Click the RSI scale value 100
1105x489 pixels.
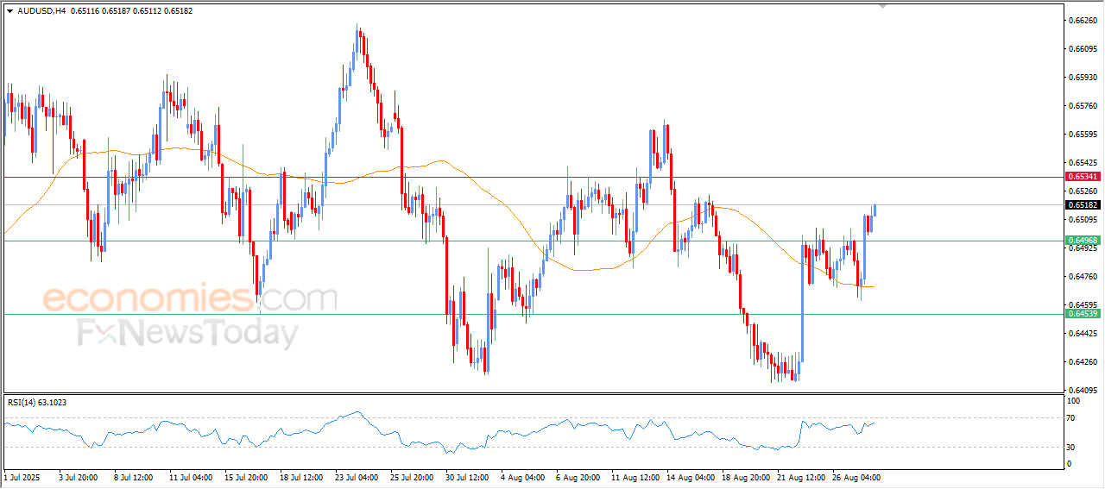[x=1074, y=401]
